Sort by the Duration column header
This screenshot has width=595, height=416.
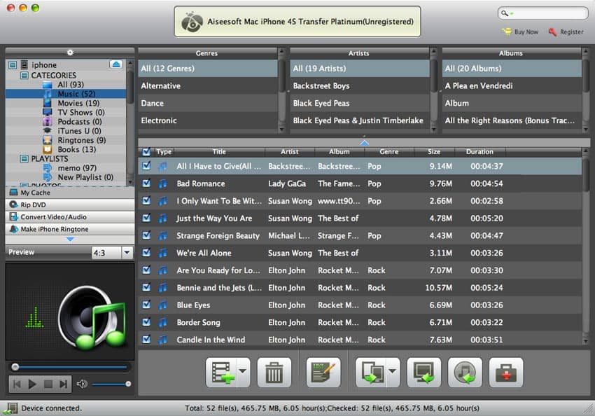point(479,151)
